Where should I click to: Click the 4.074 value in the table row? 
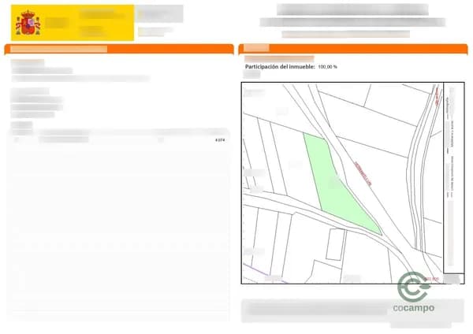219,139
